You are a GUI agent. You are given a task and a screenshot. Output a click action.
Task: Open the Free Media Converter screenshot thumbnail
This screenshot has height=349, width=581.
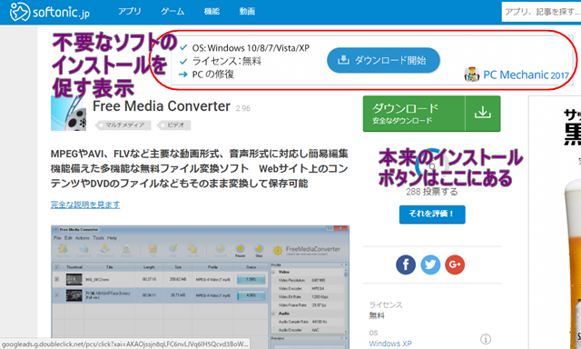point(200,287)
